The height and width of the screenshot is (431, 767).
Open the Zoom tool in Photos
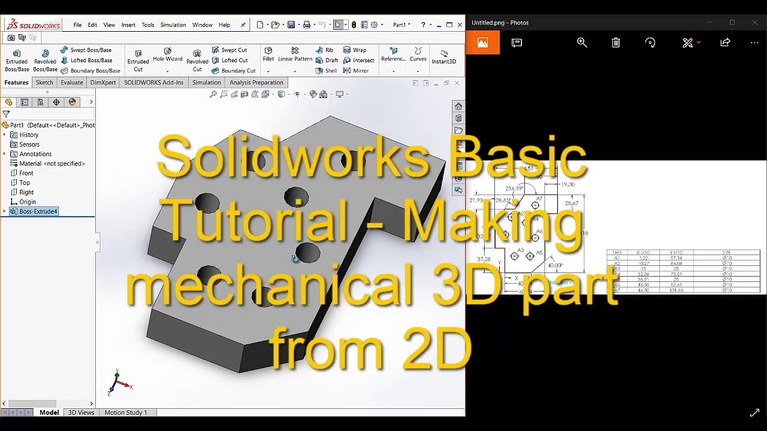[x=582, y=43]
